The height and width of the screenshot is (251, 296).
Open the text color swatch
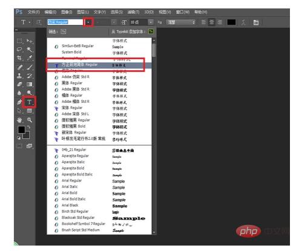[x=231, y=22]
